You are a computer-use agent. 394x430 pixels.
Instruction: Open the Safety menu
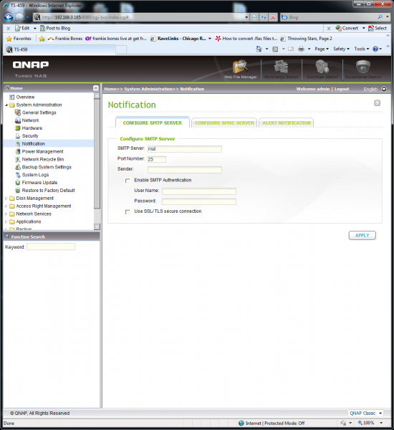pos(342,49)
